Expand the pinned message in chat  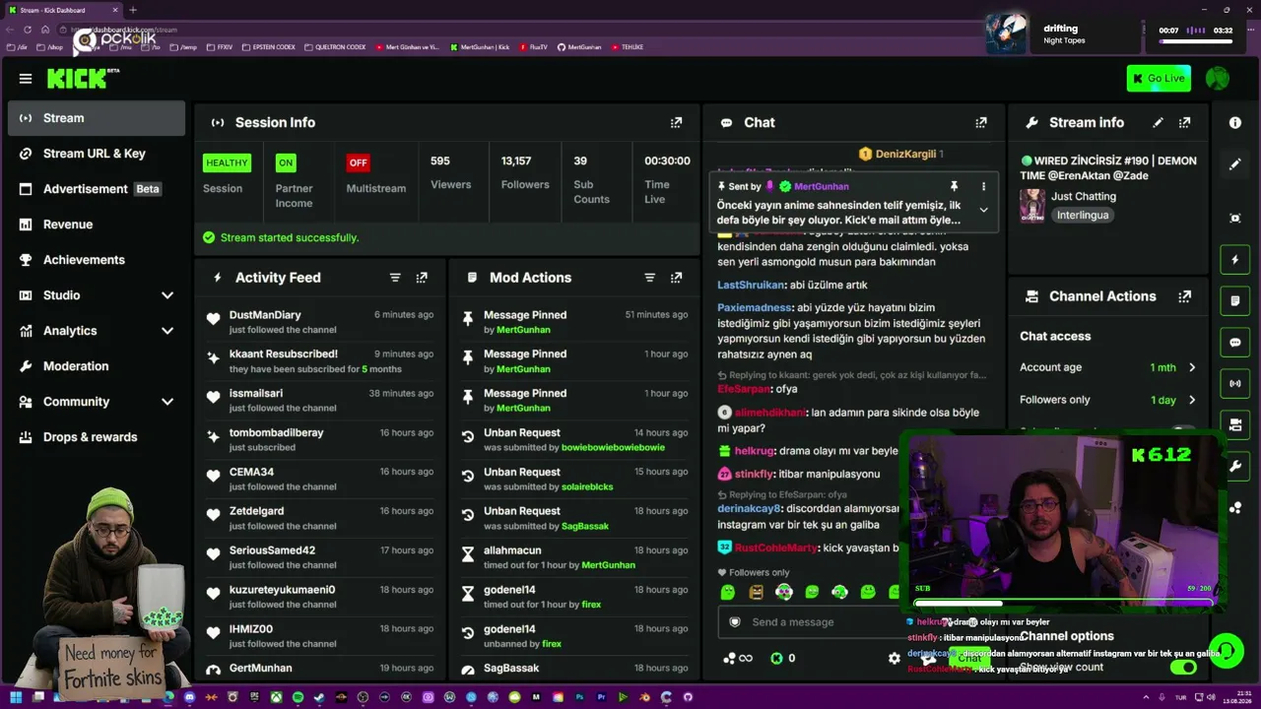click(983, 210)
